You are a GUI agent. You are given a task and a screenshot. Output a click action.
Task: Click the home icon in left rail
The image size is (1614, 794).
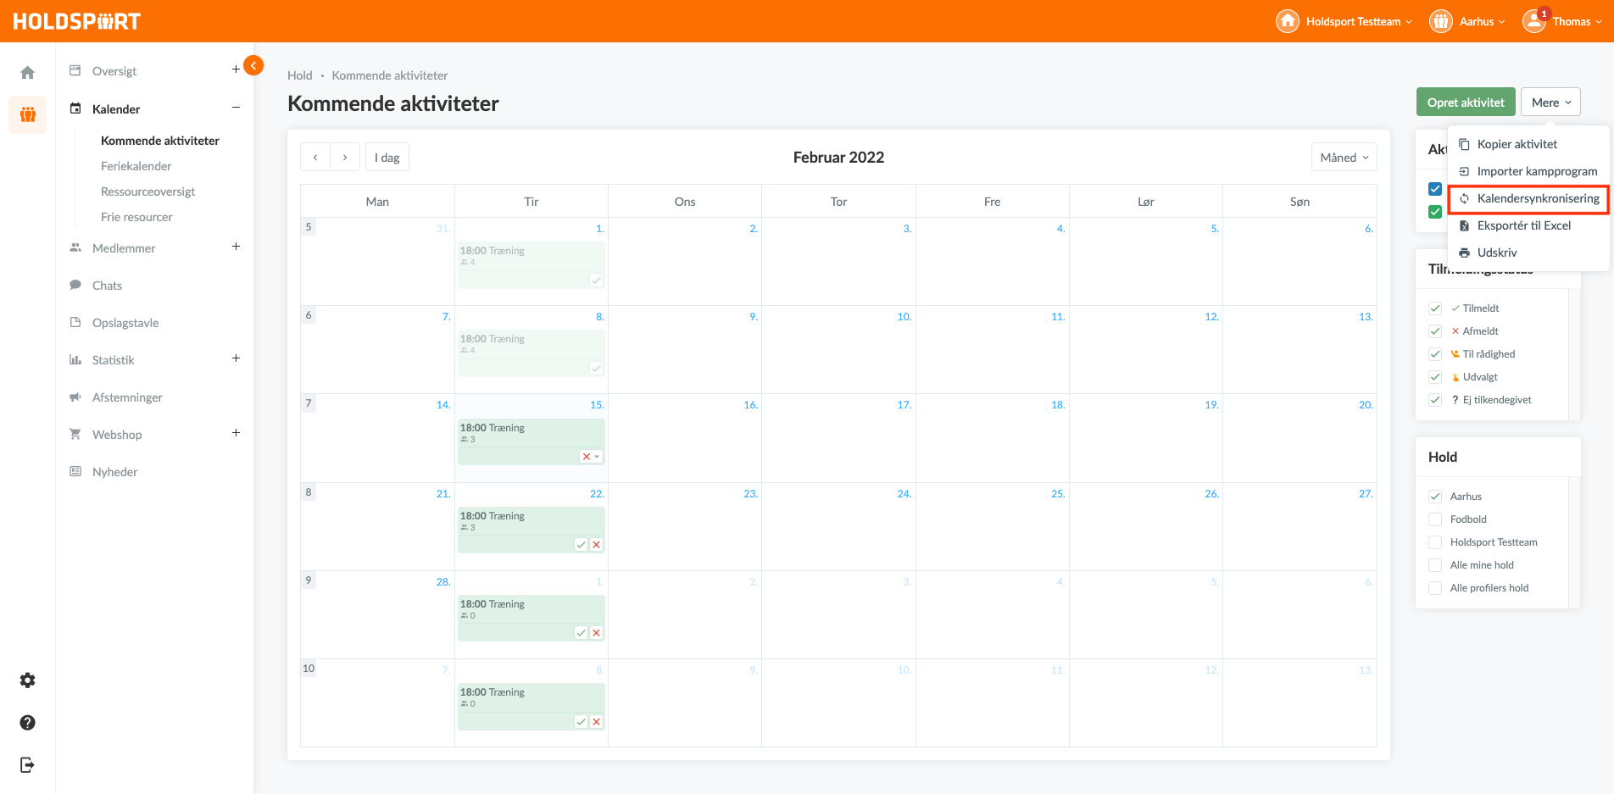[28, 73]
